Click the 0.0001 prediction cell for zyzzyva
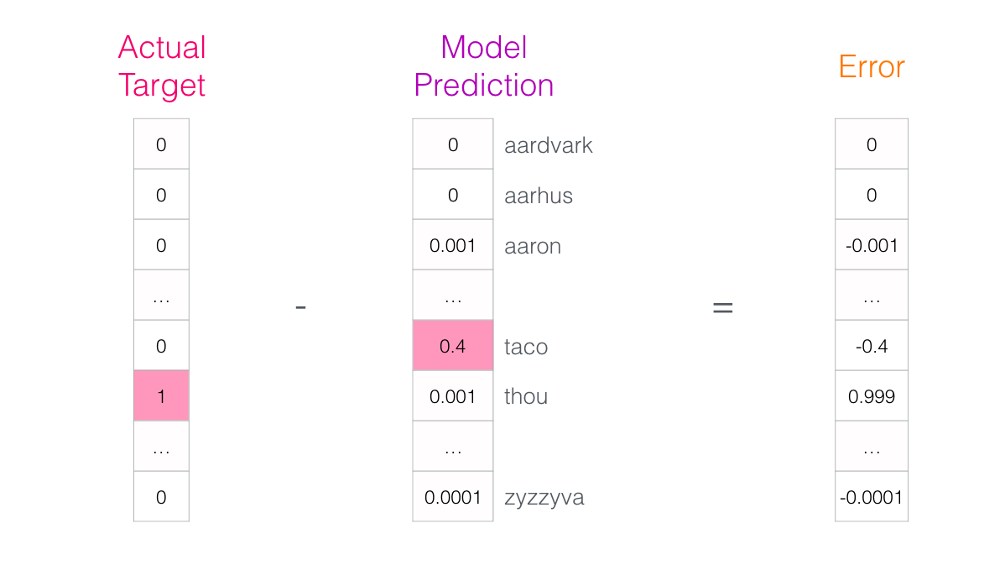The width and height of the screenshot is (1005, 586). (x=452, y=497)
